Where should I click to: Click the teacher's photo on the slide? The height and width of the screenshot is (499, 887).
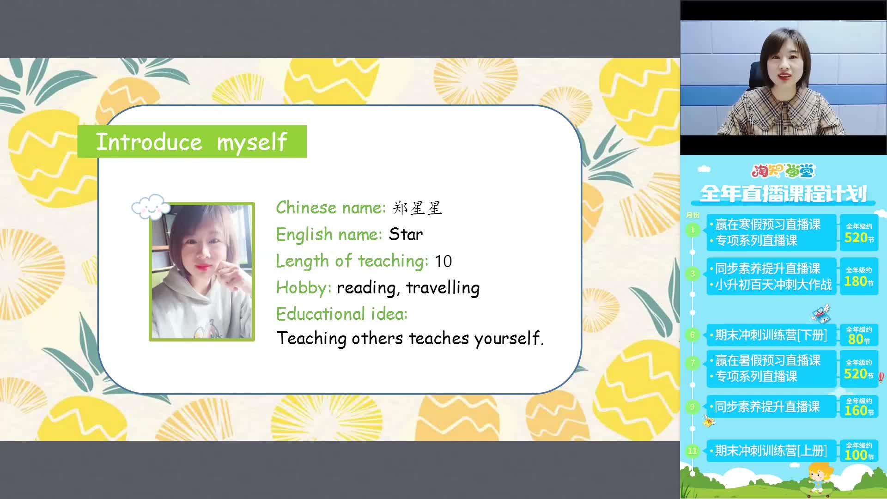coord(202,272)
